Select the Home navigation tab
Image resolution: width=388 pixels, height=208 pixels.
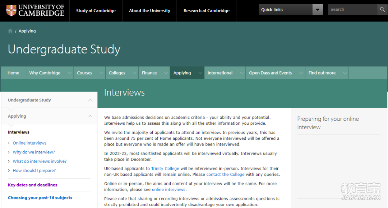(x=13, y=73)
